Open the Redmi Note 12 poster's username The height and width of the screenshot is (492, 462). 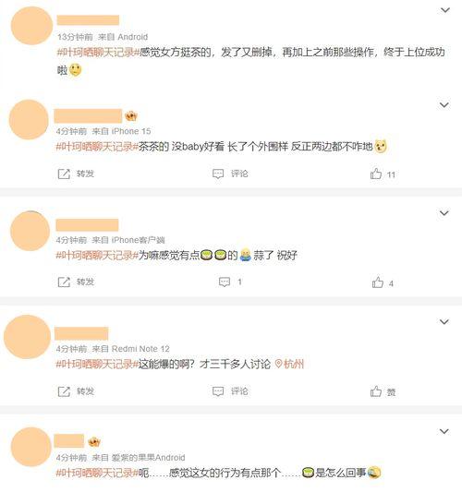pos(81,333)
